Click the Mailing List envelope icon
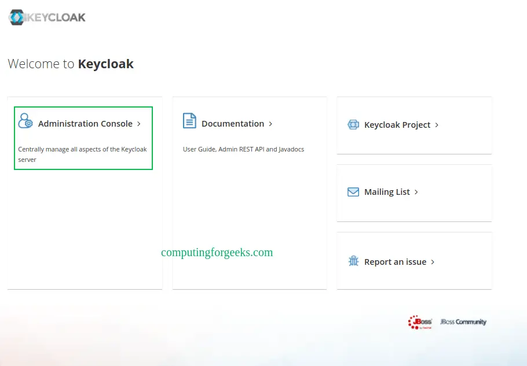This screenshot has height=366, width=527. 353,192
